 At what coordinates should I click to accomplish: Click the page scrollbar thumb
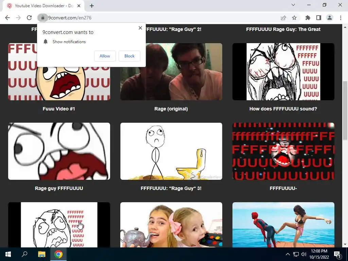tap(345, 110)
